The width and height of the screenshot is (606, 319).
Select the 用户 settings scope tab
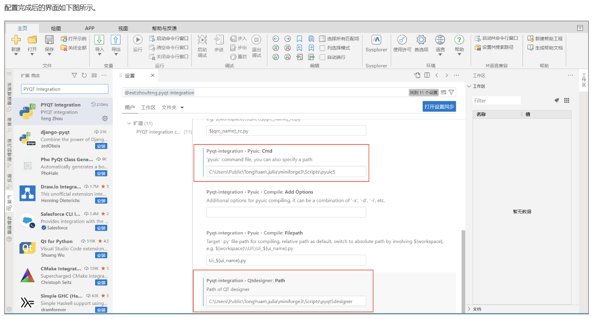pyautogui.click(x=130, y=108)
